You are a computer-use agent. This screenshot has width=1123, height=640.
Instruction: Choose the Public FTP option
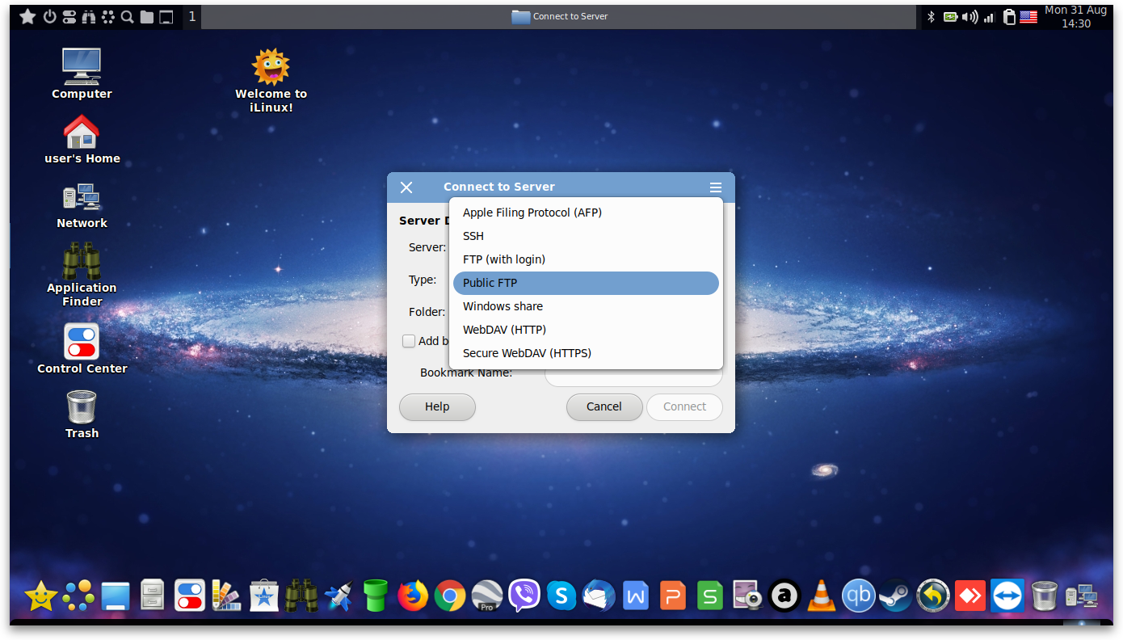tap(586, 283)
